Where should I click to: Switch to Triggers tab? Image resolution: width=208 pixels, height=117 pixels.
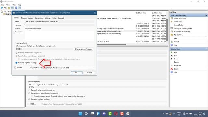coord(24,18)
